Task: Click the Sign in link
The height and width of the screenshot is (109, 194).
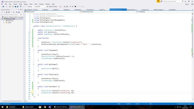Action: click(x=187, y=4)
